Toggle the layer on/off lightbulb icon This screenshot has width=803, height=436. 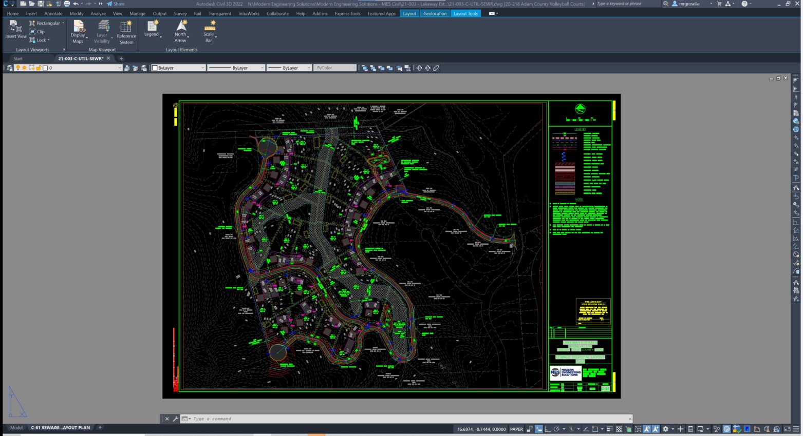(x=17, y=67)
